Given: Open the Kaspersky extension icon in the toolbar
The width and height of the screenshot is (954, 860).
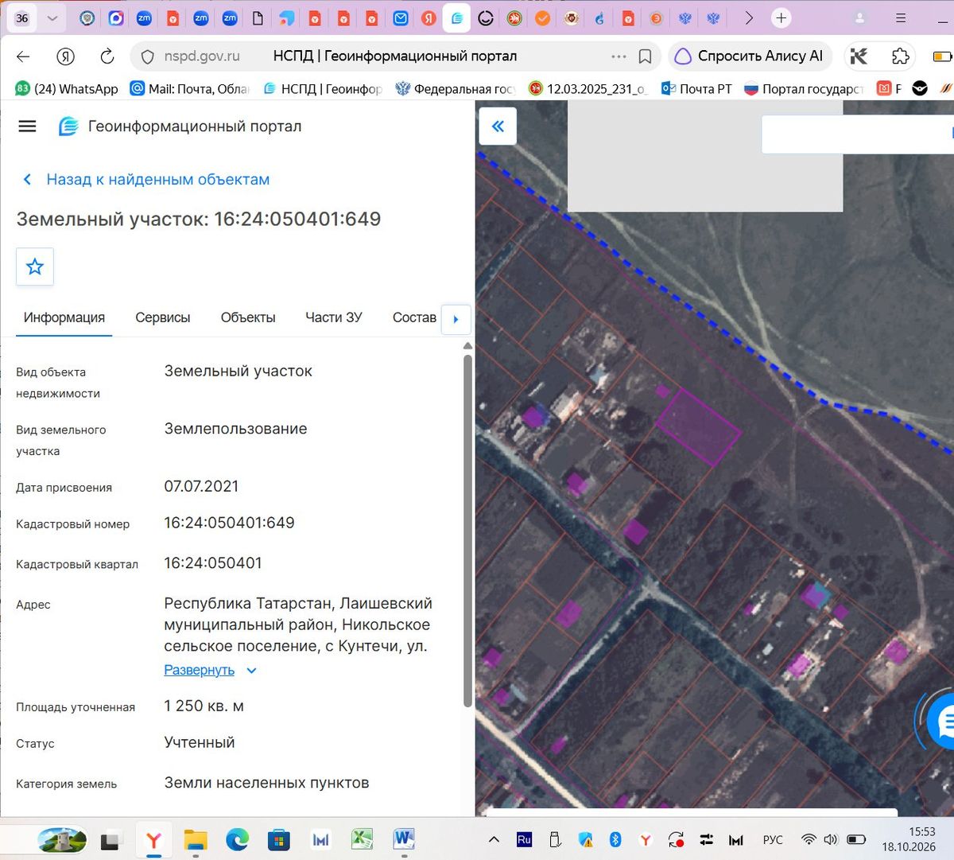Looking at the screenshot, I should point(859,56).
